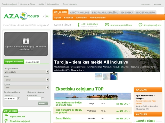Select Avio tūres in orange submenu
Screen dimensions: 165x123
81,18
